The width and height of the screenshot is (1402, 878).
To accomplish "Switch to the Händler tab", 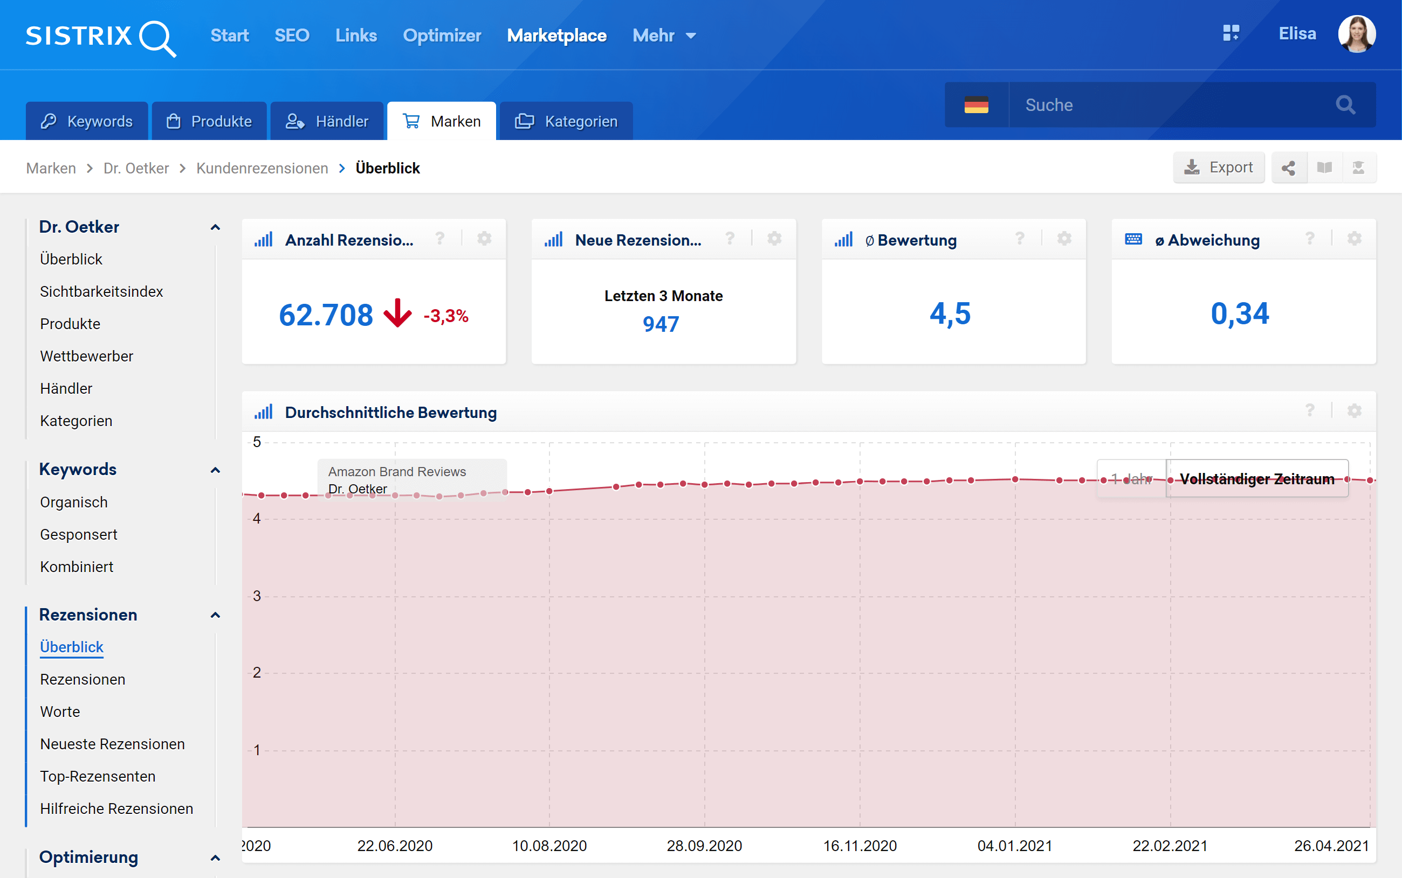I will 327,121.
